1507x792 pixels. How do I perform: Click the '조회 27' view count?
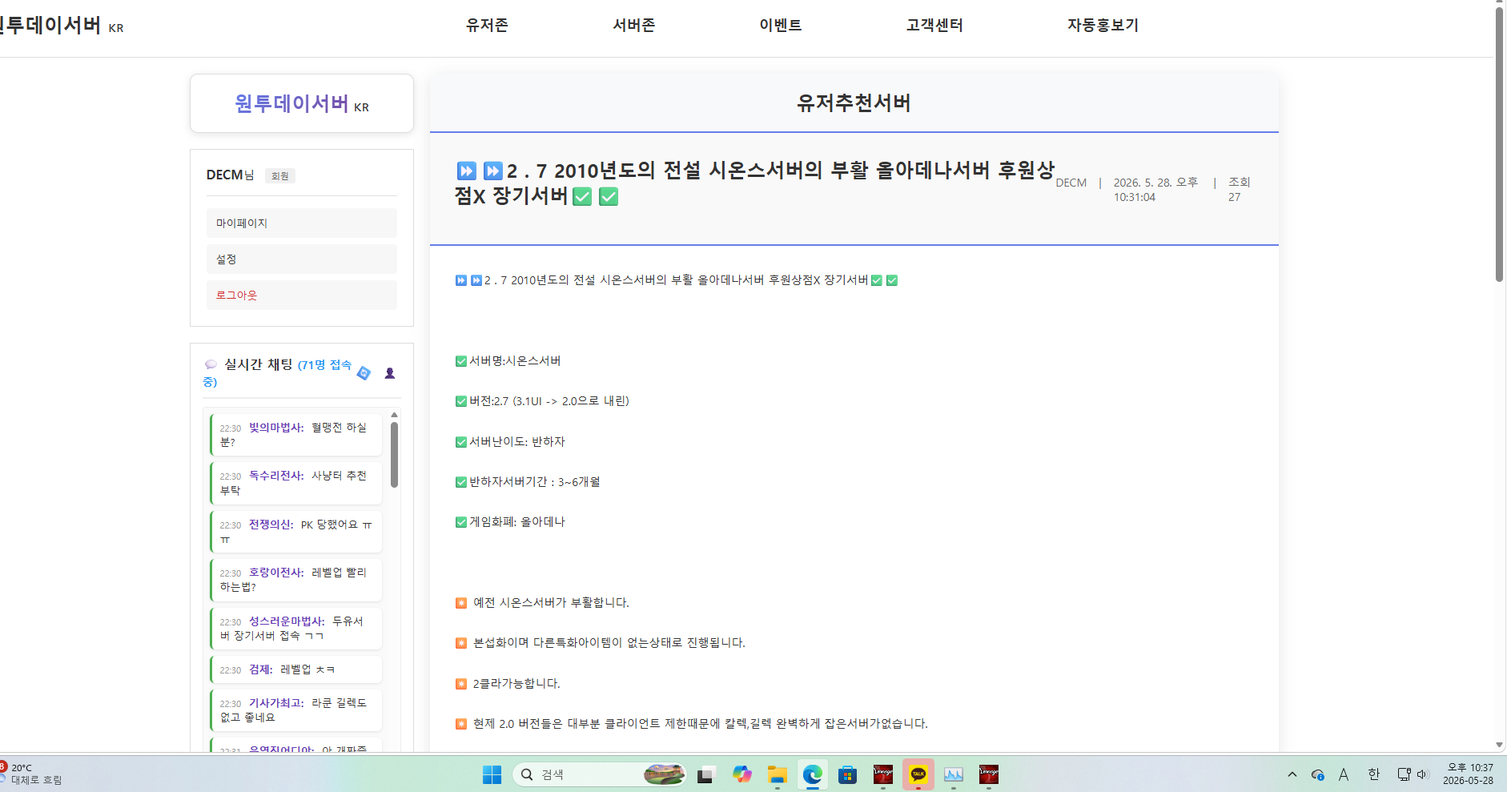pyautogui.click(x=1239, y=190)
